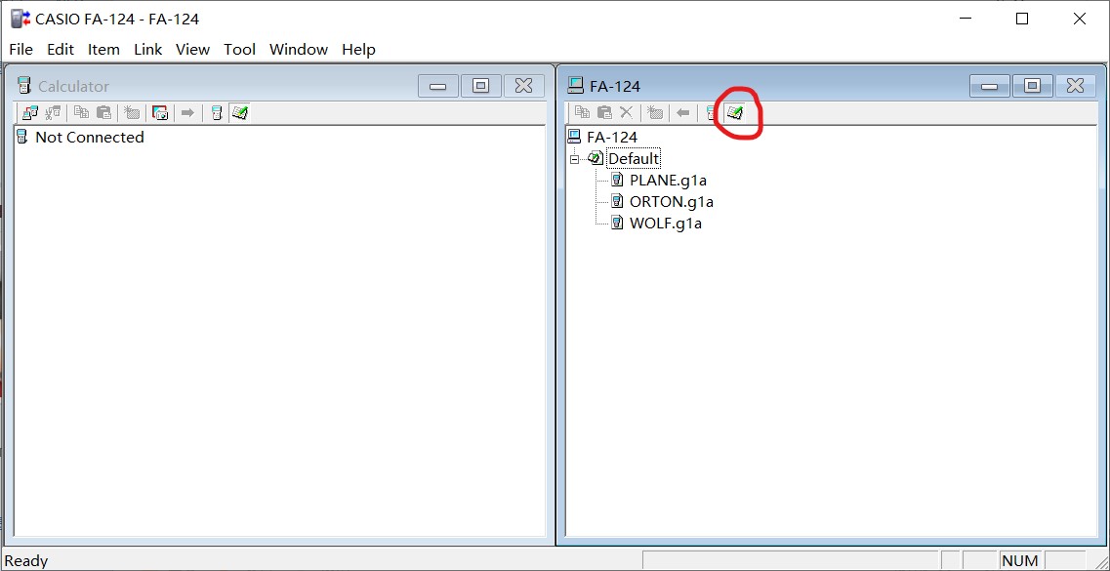Screen dimensions: 1110x571
Task: Open the Edit menu
Action: (61, 50)
